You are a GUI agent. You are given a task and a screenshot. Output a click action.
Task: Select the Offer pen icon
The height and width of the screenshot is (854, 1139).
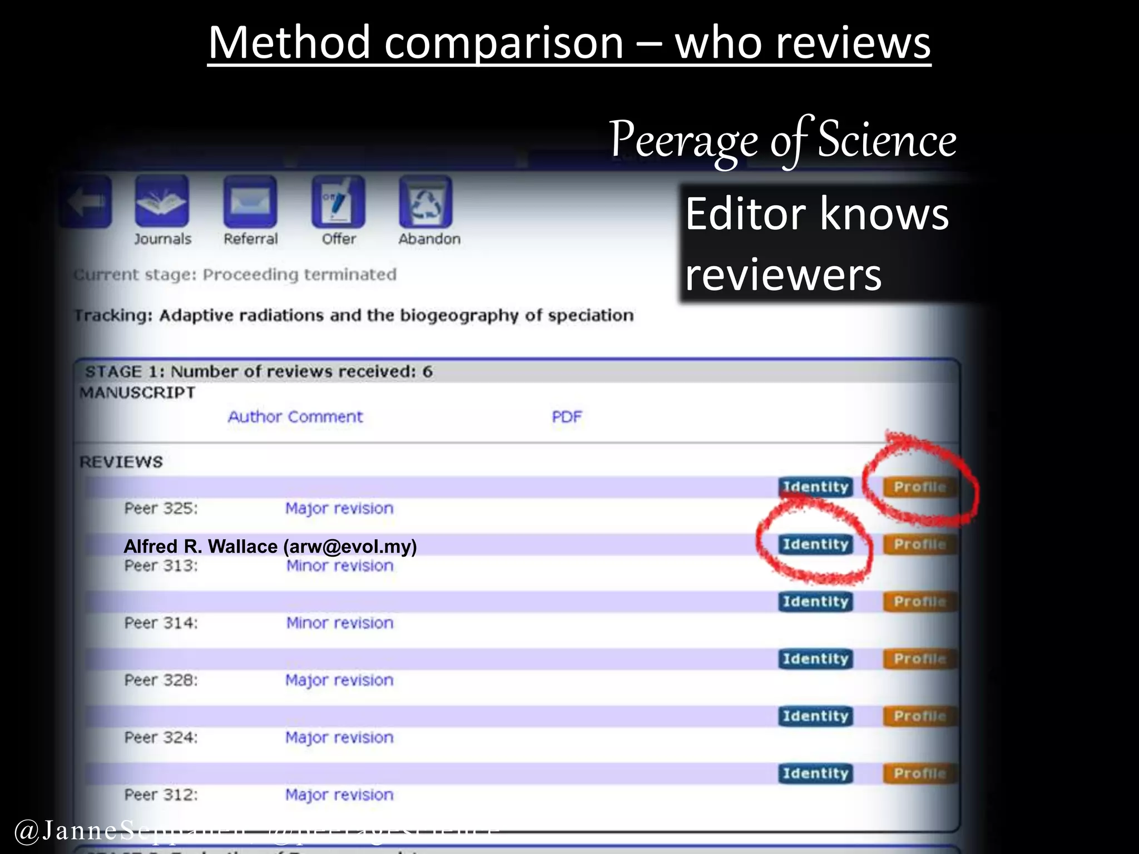(x=339, y=201)
